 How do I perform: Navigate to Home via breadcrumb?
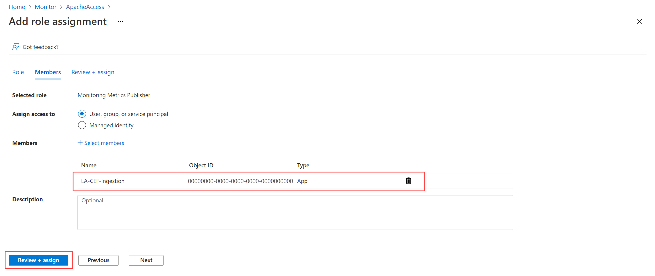coord(17,7)
